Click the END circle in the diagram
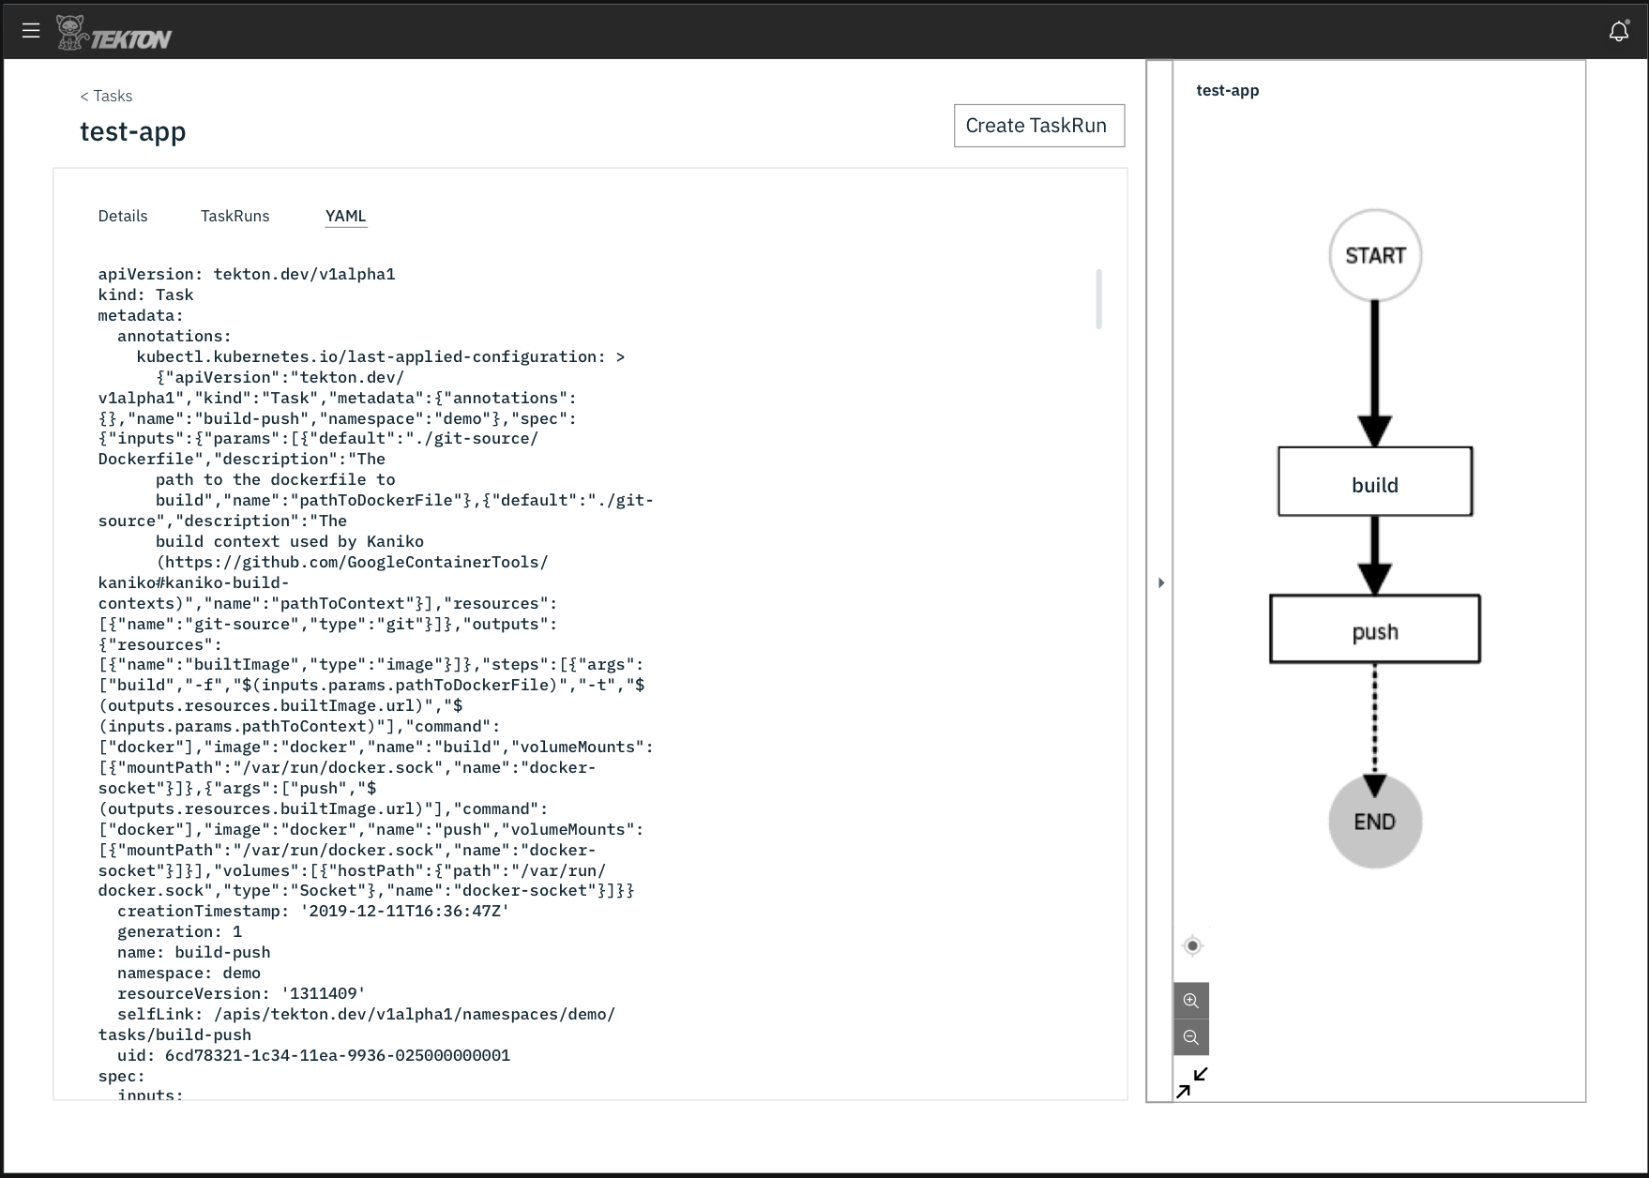 (x=1374, y=820)
